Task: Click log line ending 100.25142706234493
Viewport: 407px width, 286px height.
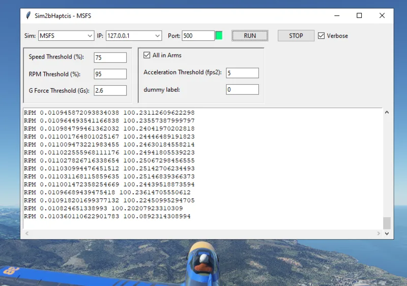Action: [x=109, y=169]
